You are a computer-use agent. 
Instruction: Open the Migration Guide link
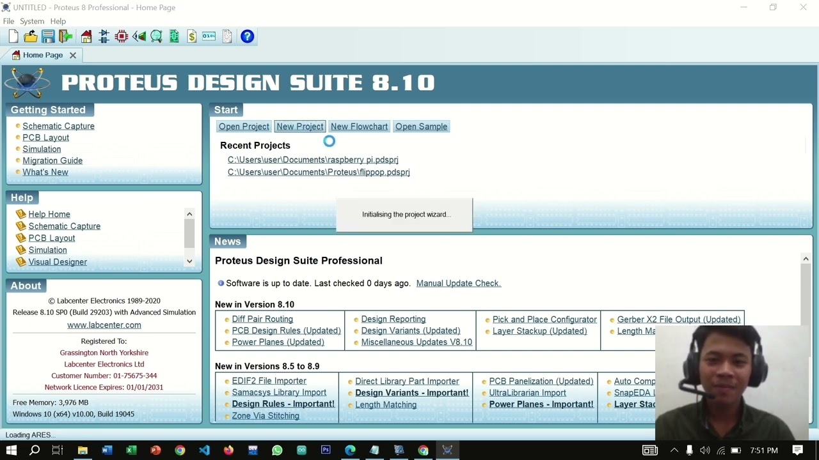tap(52, 160)
